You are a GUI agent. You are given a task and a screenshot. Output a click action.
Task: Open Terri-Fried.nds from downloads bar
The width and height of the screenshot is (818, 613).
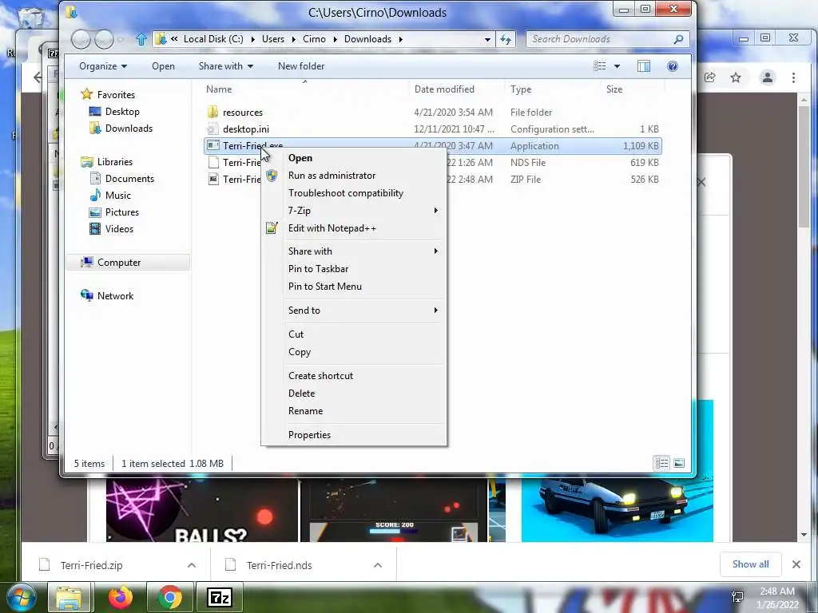pyautogui.click(x=279, y=565)
